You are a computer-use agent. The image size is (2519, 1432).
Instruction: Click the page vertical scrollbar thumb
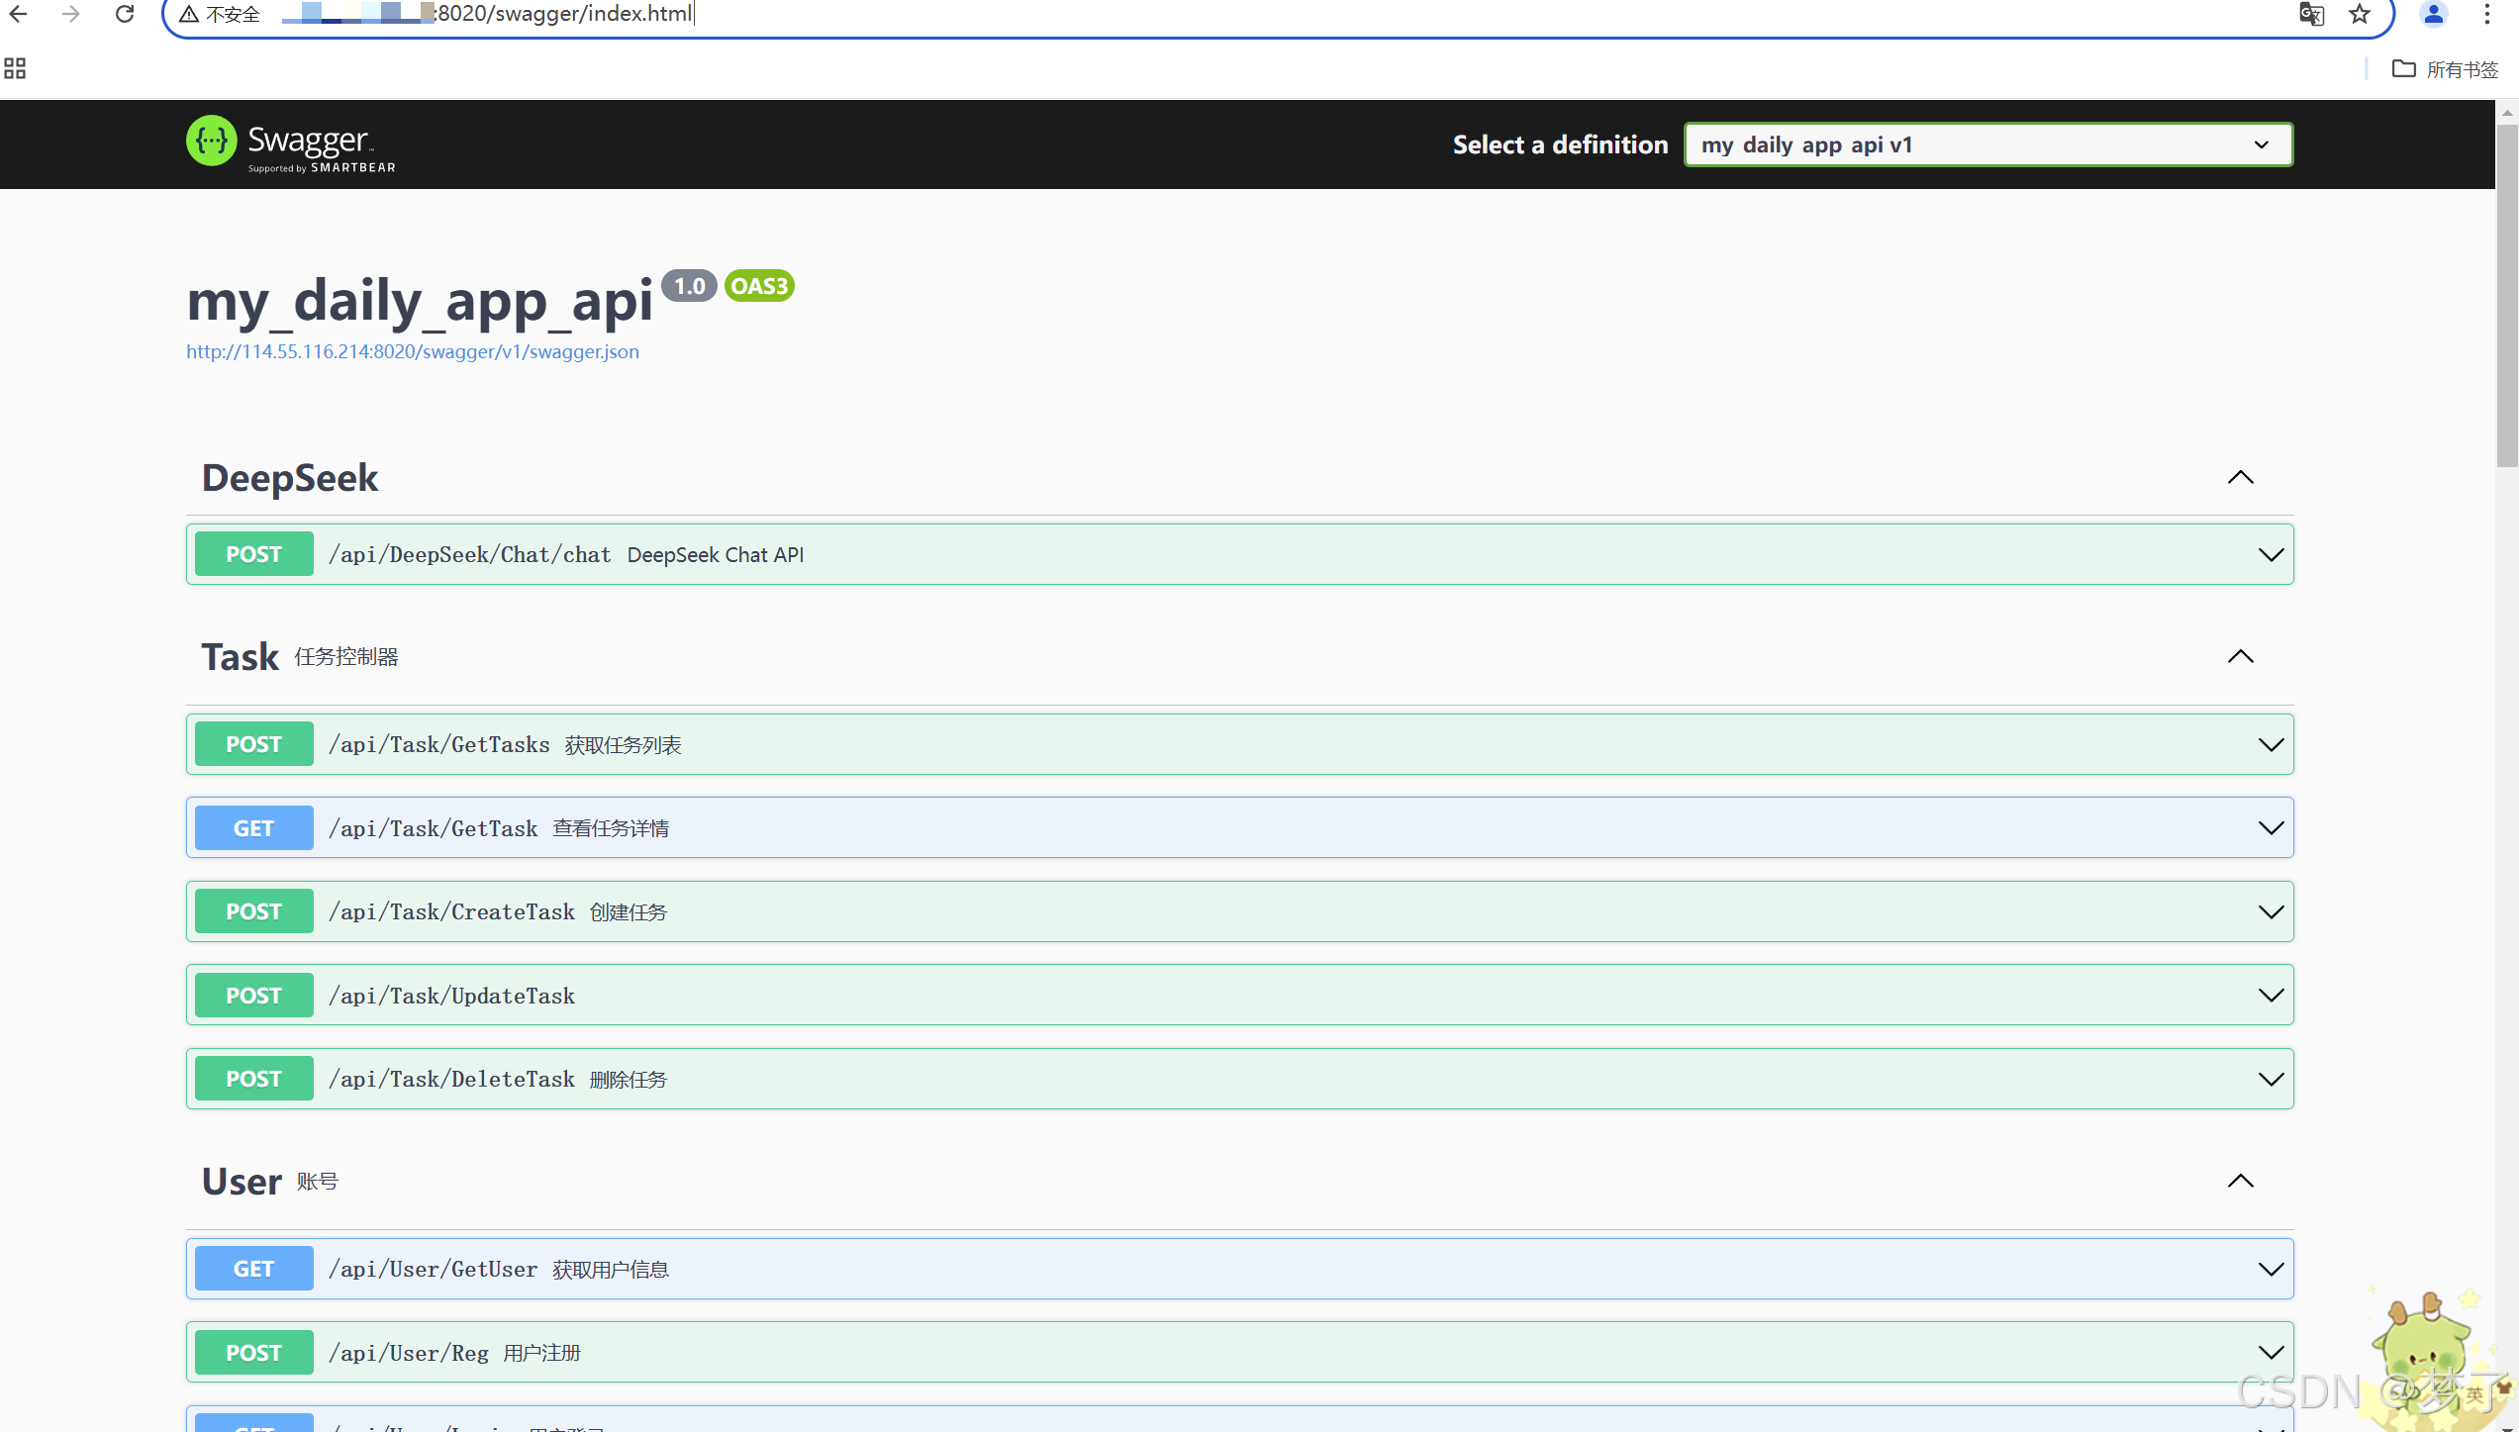[2506, 297]
